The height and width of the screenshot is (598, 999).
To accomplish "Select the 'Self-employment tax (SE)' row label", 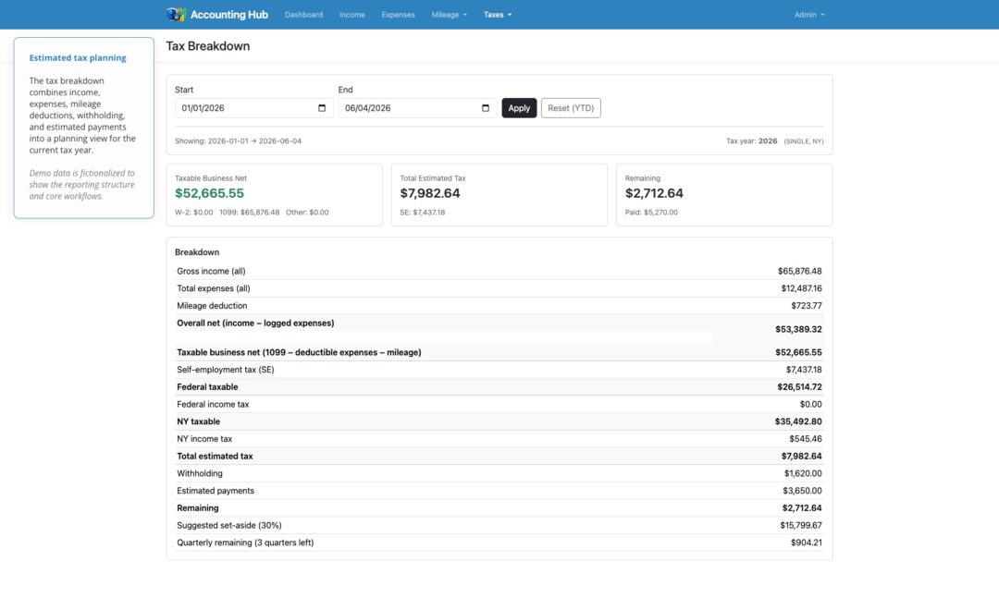I will [x=226, y=370].
